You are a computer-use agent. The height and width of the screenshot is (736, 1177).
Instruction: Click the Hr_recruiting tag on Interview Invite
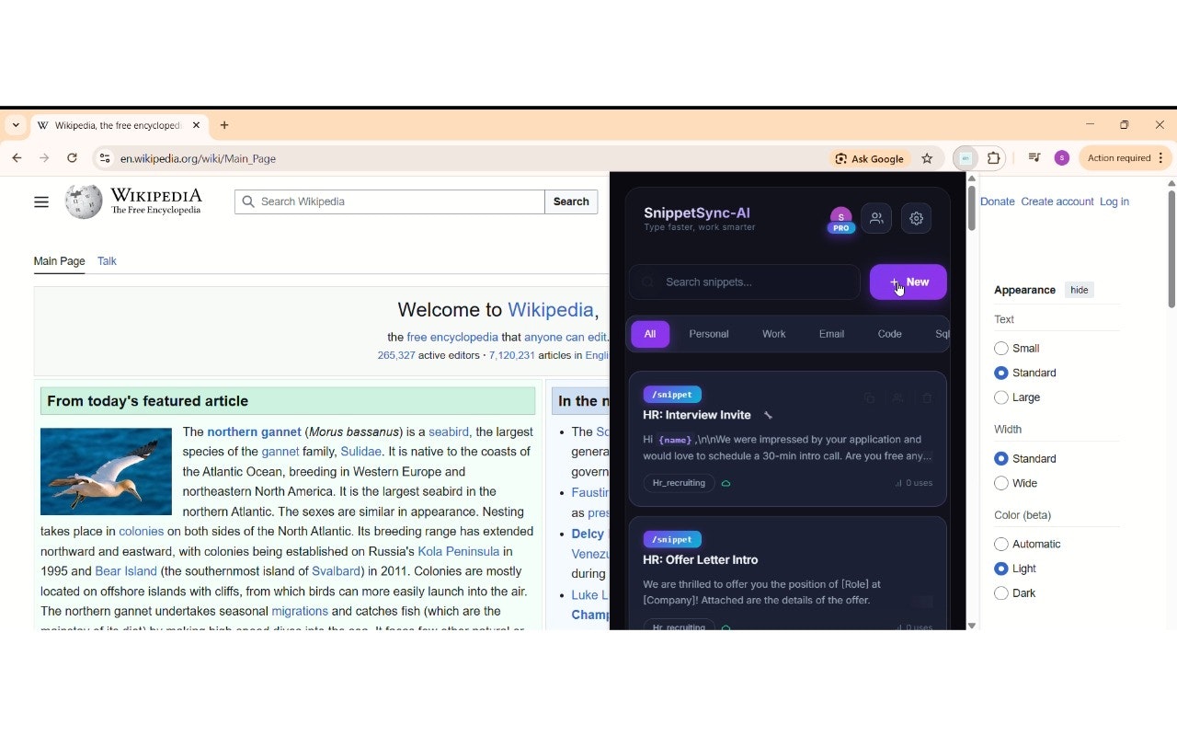point(680,483)
